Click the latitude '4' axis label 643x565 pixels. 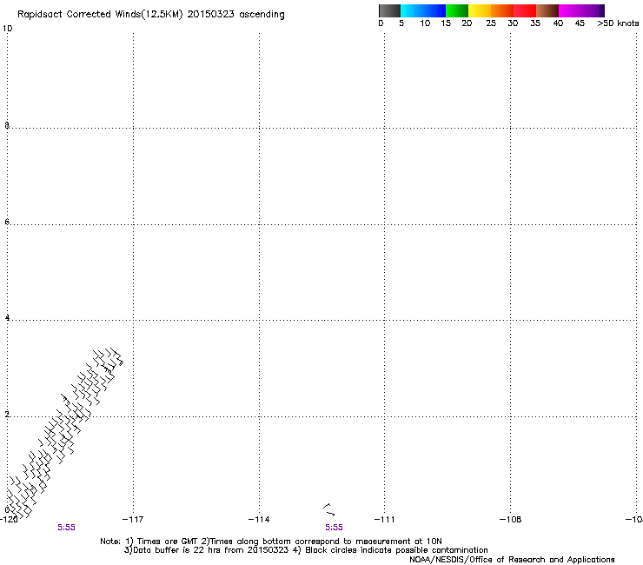7,318
